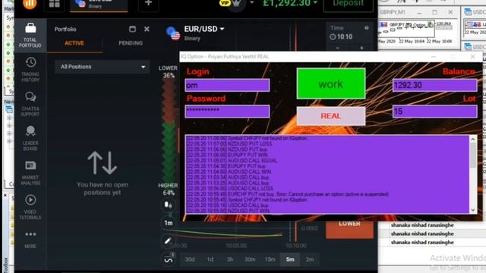Decrease expiry time with minus

tap(337, 48)
